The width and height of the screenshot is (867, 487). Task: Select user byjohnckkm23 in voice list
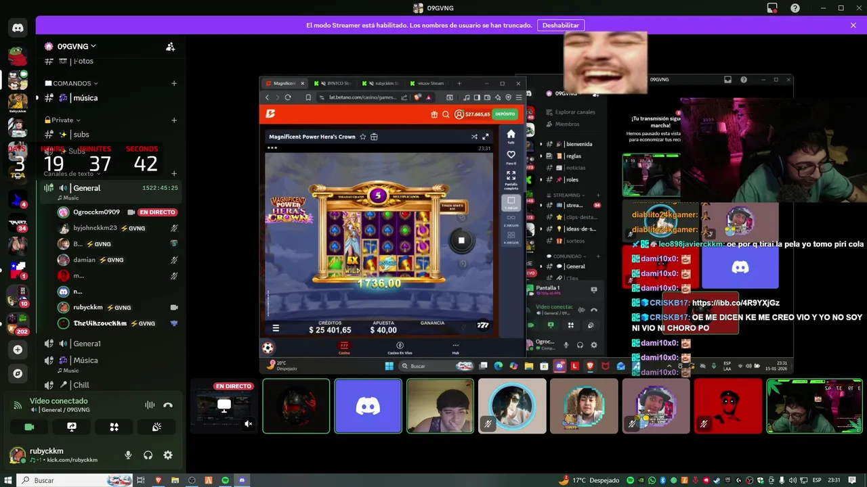[119, 228]
